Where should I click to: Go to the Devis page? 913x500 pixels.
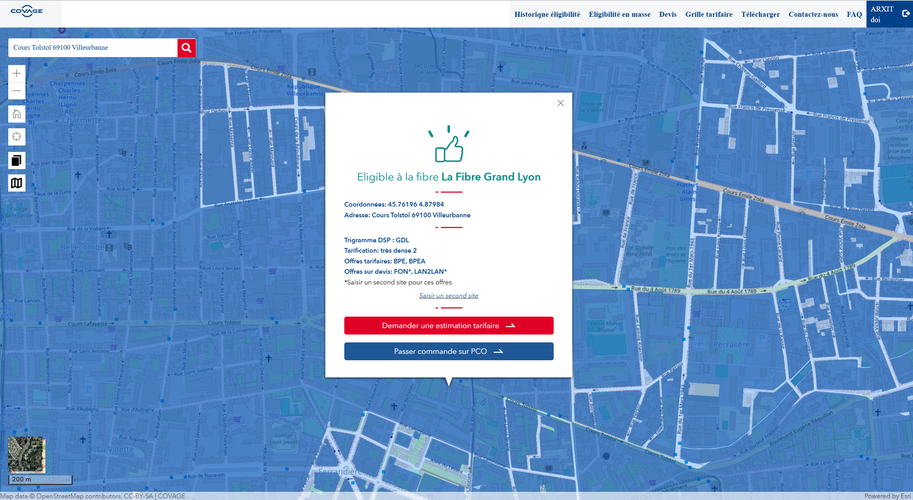pos(668,14)
